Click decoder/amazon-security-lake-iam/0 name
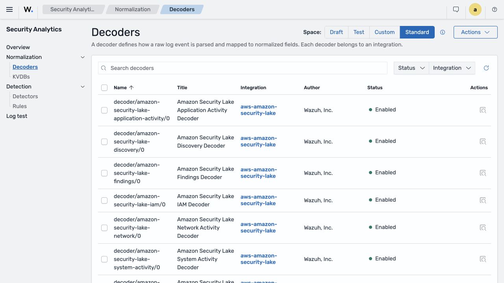 (x=139, y=200)
